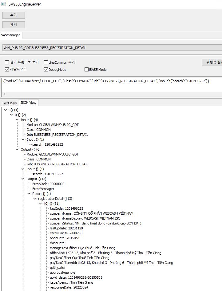This screenshot has height=291, width=222.
Task: Select the gpkd_date: 1201496252-20150505 row
Action: point(76,277)
